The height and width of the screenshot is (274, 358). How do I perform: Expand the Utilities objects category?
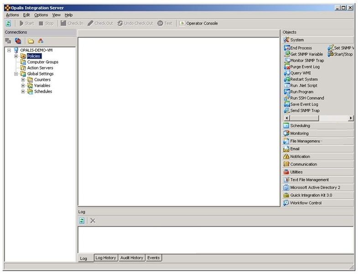coord(318,172)
